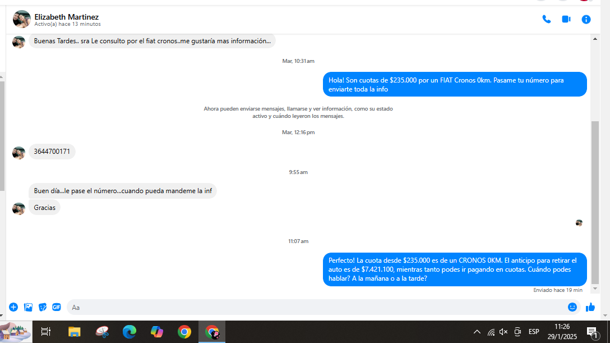610x343 pixels.
Task: Open Elizabeth Martinez profile name
Action: tap(67, 17)
